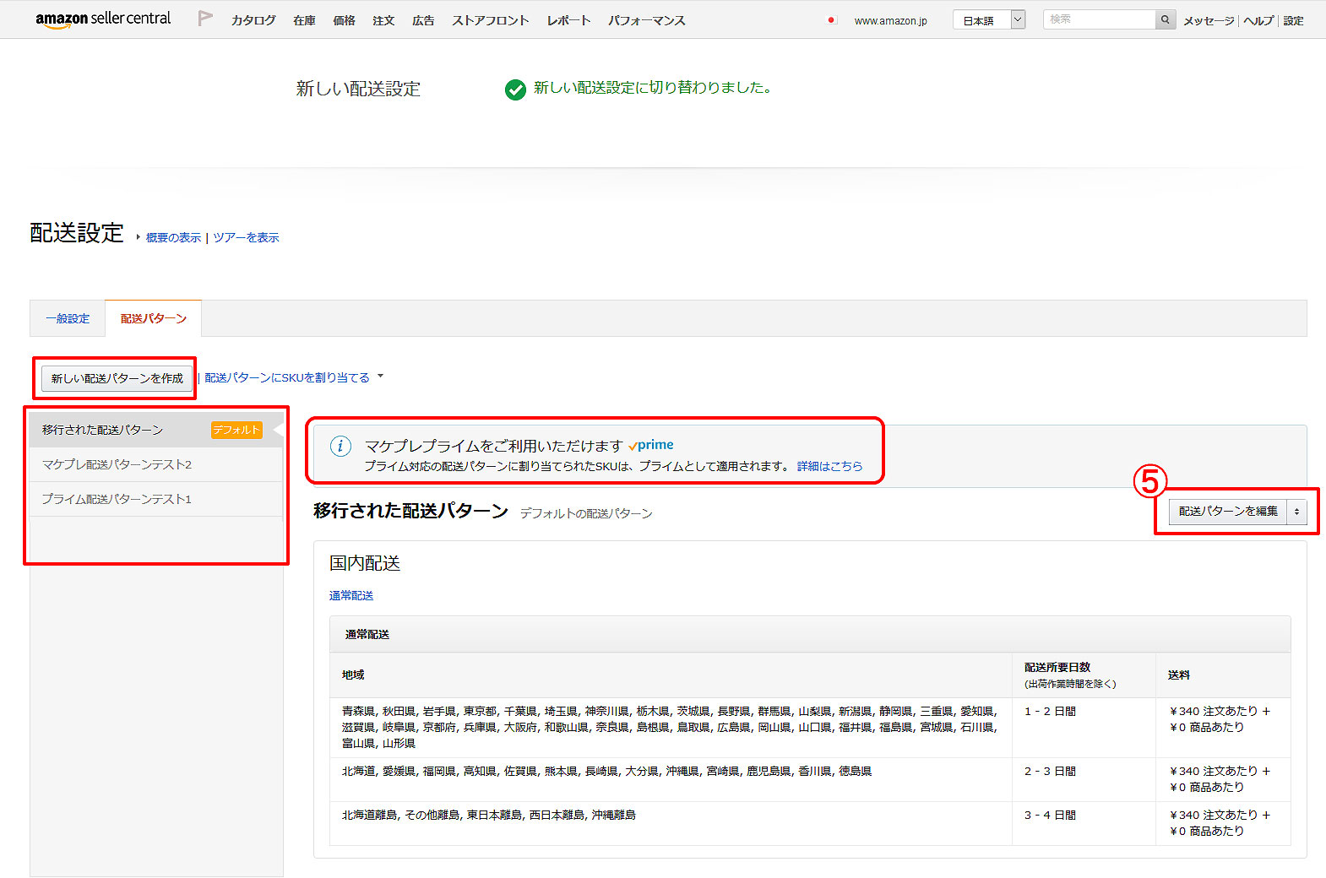Select プライム配送パターンテスト1 in the list
This screenshot has width=1326, height=878.
pyautogui.click(x=117, y=499)
